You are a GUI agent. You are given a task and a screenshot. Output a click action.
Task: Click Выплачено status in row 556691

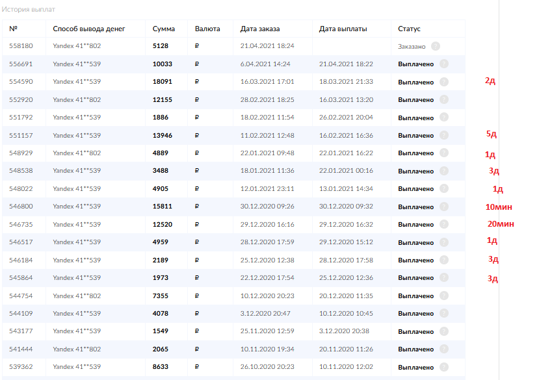415,64
